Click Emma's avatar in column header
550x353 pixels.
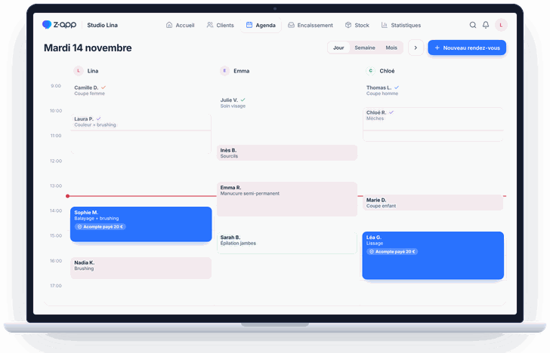224,71
